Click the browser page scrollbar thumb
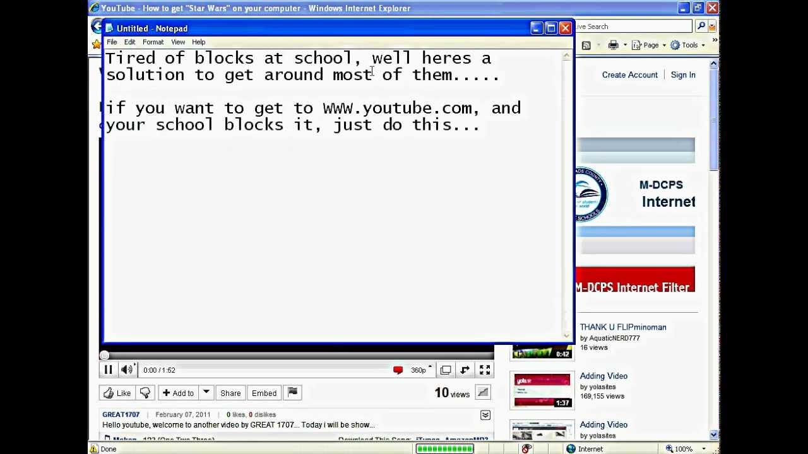This screenshot has width=808, height=454. [713, 120]
